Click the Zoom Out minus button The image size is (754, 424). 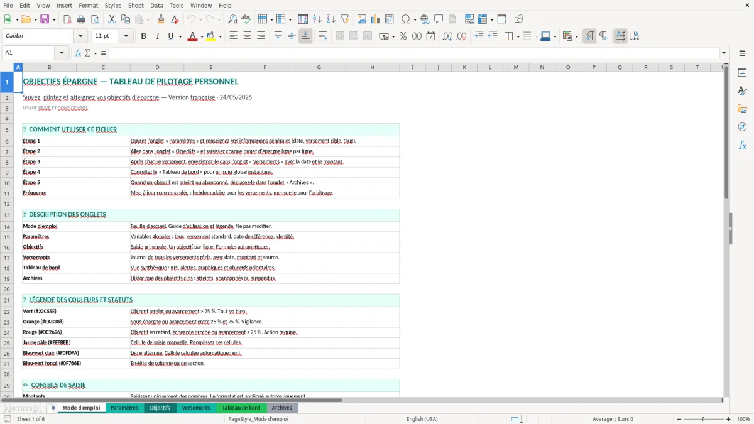coord(678,419)
